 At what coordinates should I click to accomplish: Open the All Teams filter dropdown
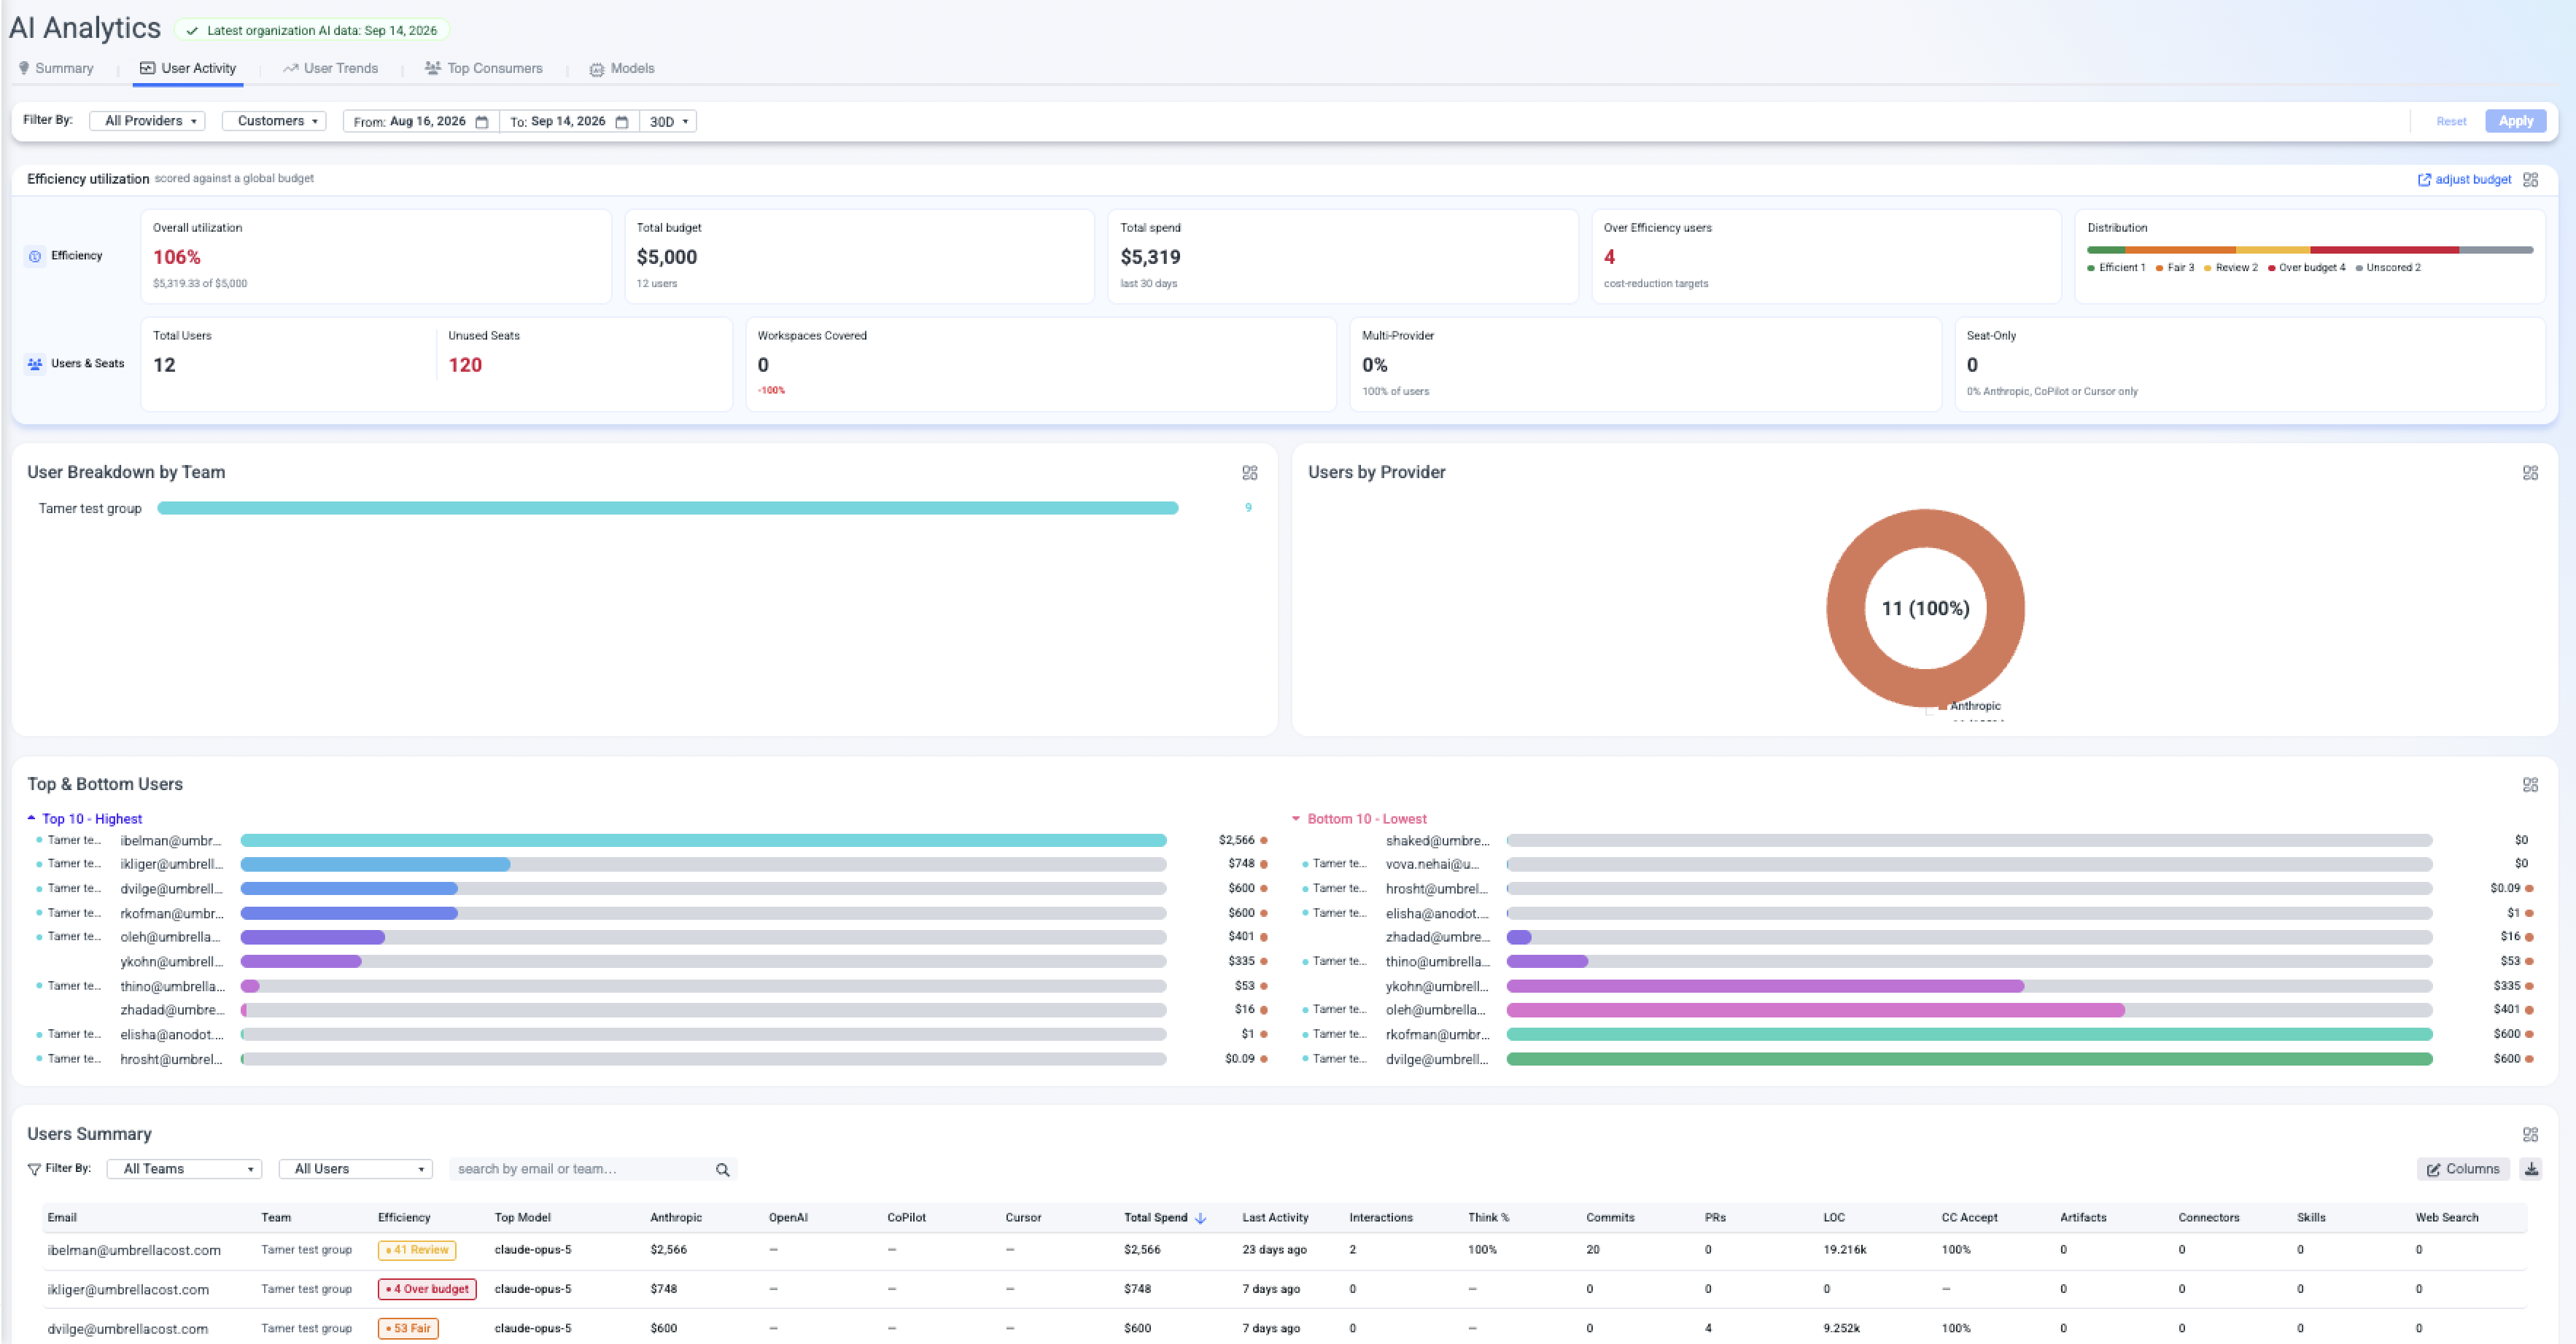pyautogui.click(x=185, y=1169)
